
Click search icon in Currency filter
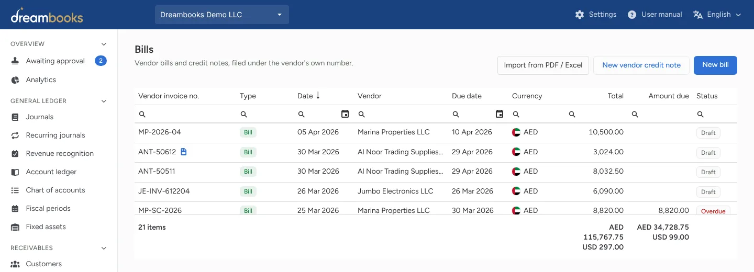coord(516,114)
